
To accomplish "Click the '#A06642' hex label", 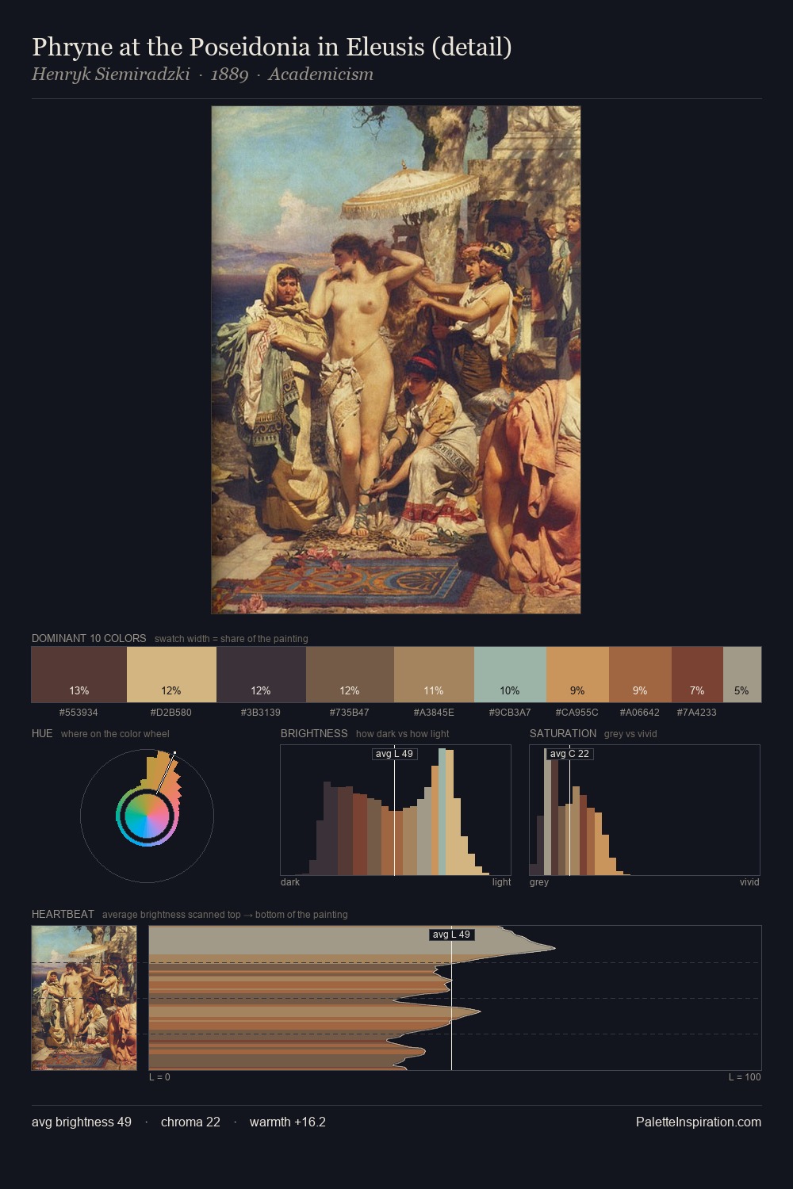I will pos(640,713).
